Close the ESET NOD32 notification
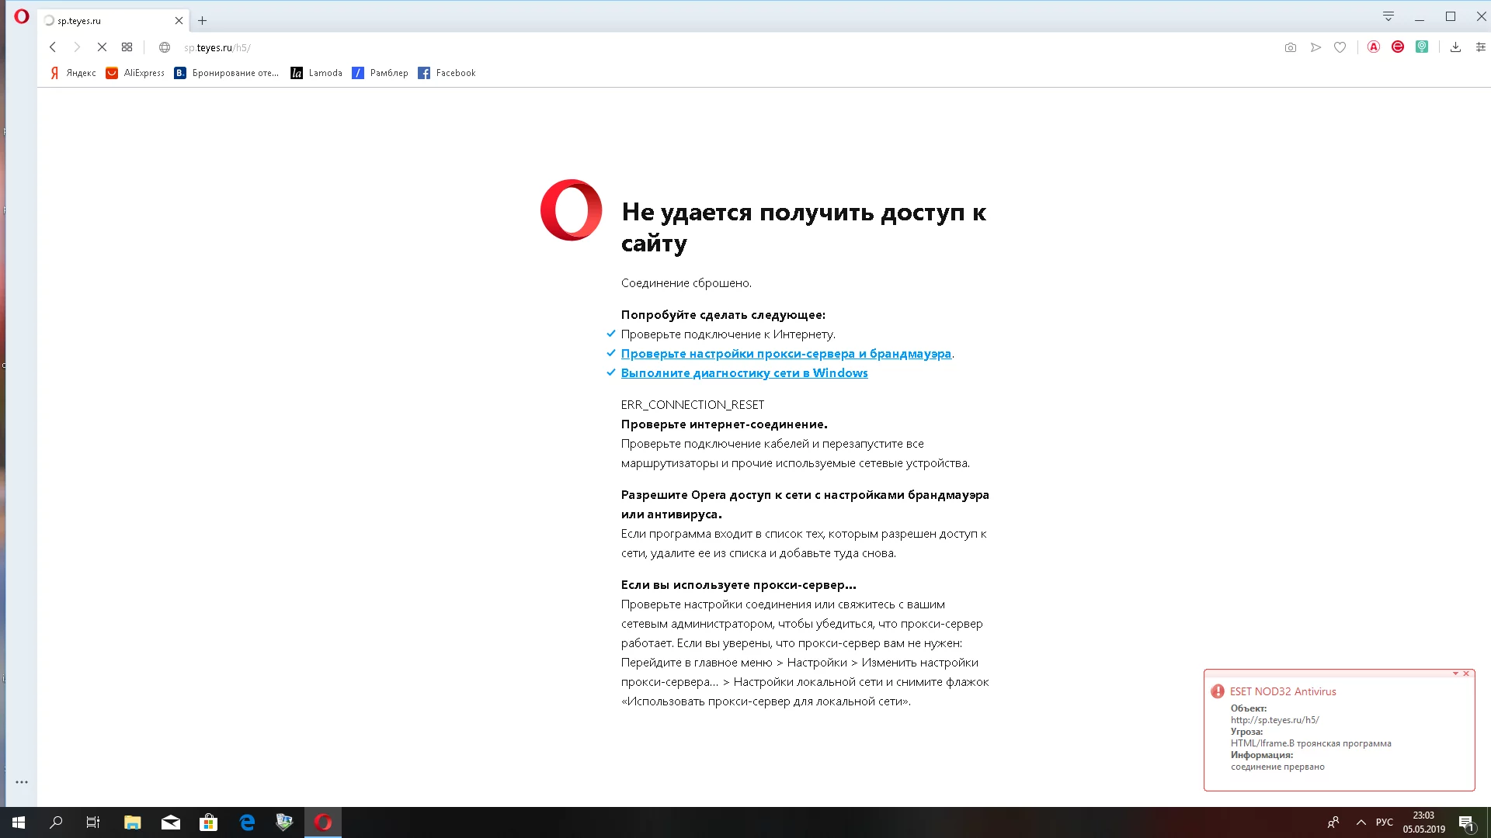 tap(1466, 674)
